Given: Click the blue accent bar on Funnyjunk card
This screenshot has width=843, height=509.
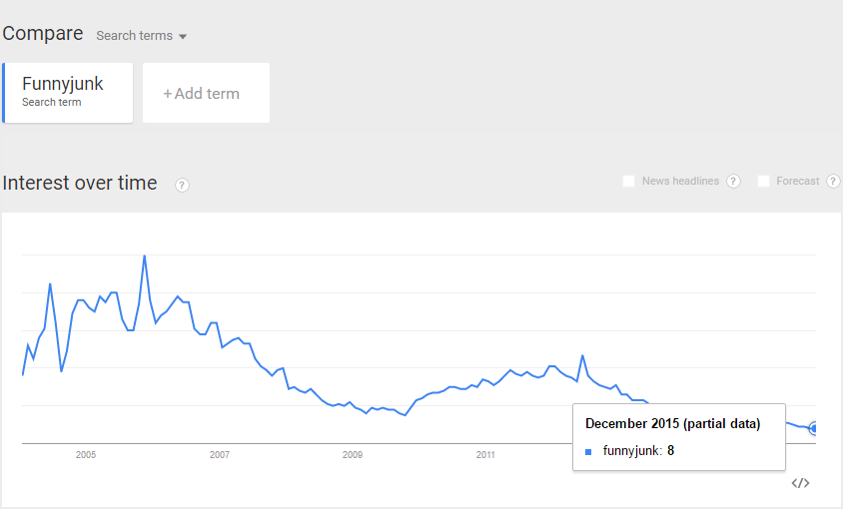Looking at the screenshot, I should tap(4, 93).
